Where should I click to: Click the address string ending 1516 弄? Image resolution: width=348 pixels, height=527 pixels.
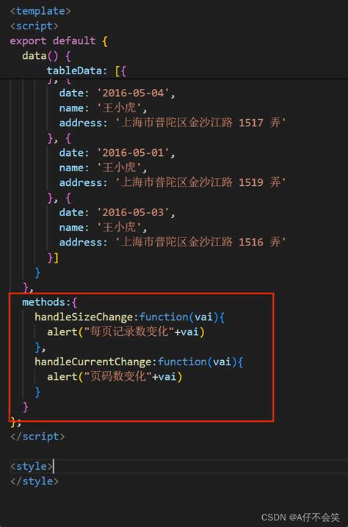point(200,242)
